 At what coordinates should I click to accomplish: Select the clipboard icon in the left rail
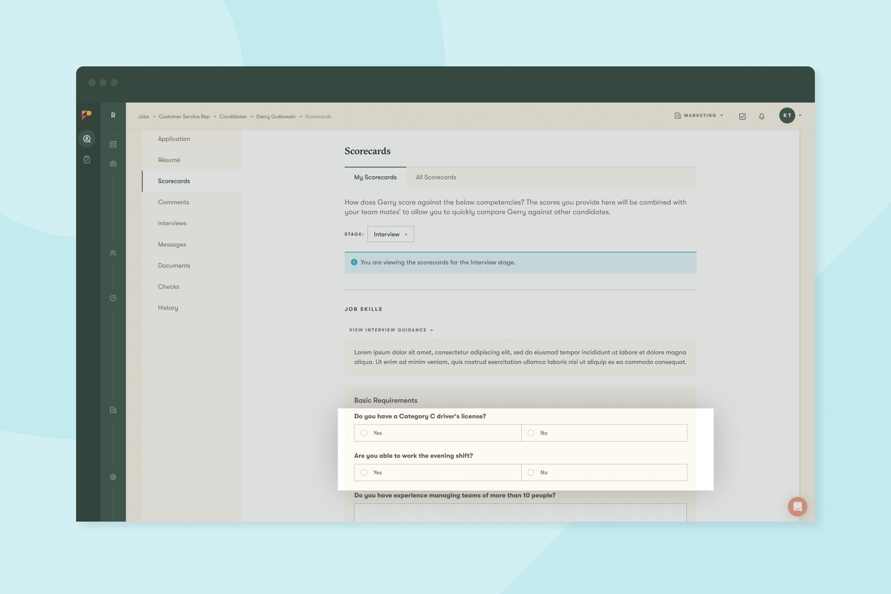pos(87,159)
